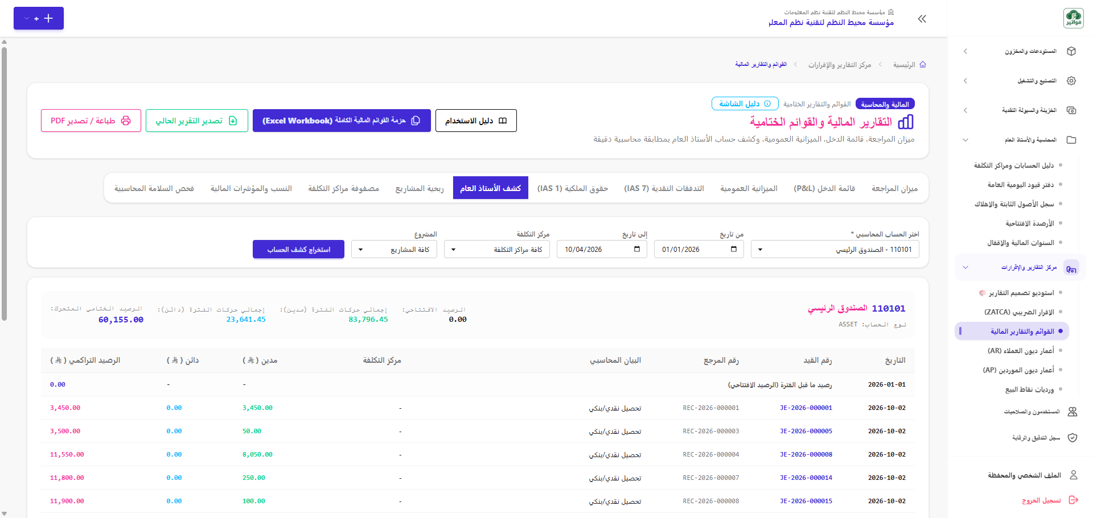Open journal entry JE-2026-000008 link
The width and height of the screenshot is (1093, 518).
806,454
